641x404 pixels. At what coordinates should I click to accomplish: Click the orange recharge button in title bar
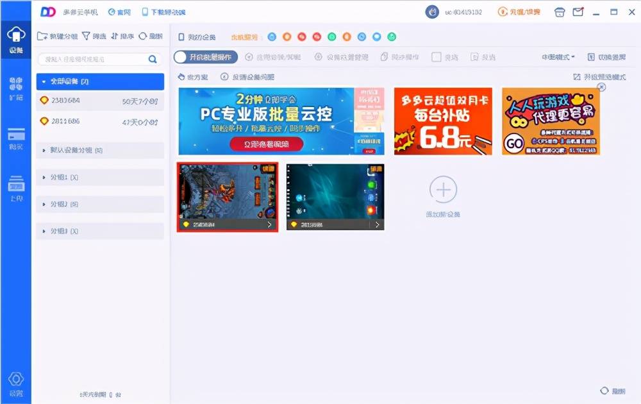click(519, 12)
